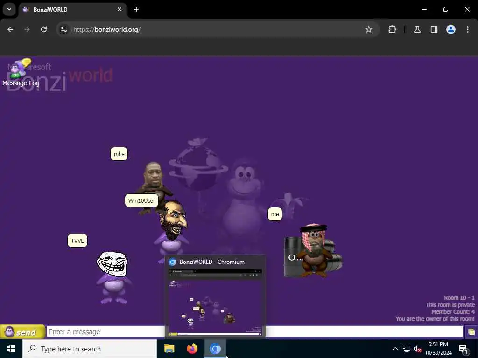
Task: Focus the Enter a message field
Action: click(255, 331)
